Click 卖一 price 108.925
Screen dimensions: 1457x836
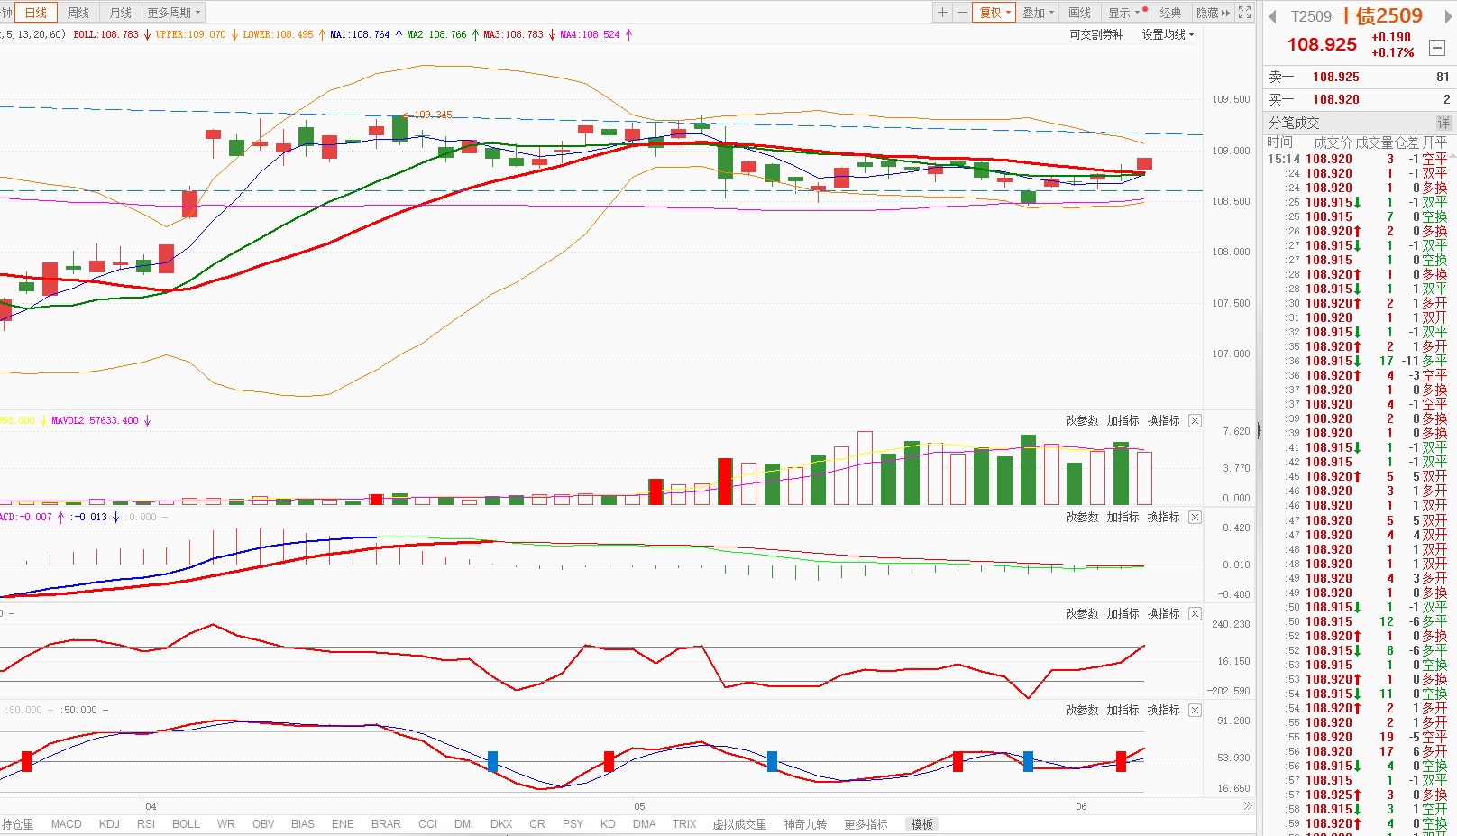1335,77
